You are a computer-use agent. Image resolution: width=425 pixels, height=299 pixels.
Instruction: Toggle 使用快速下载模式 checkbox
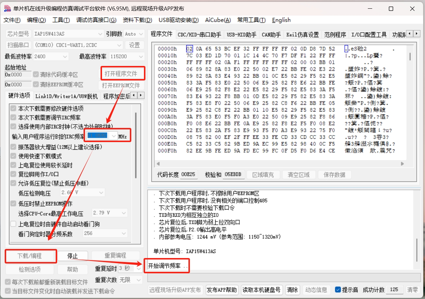tap(13, 156)
